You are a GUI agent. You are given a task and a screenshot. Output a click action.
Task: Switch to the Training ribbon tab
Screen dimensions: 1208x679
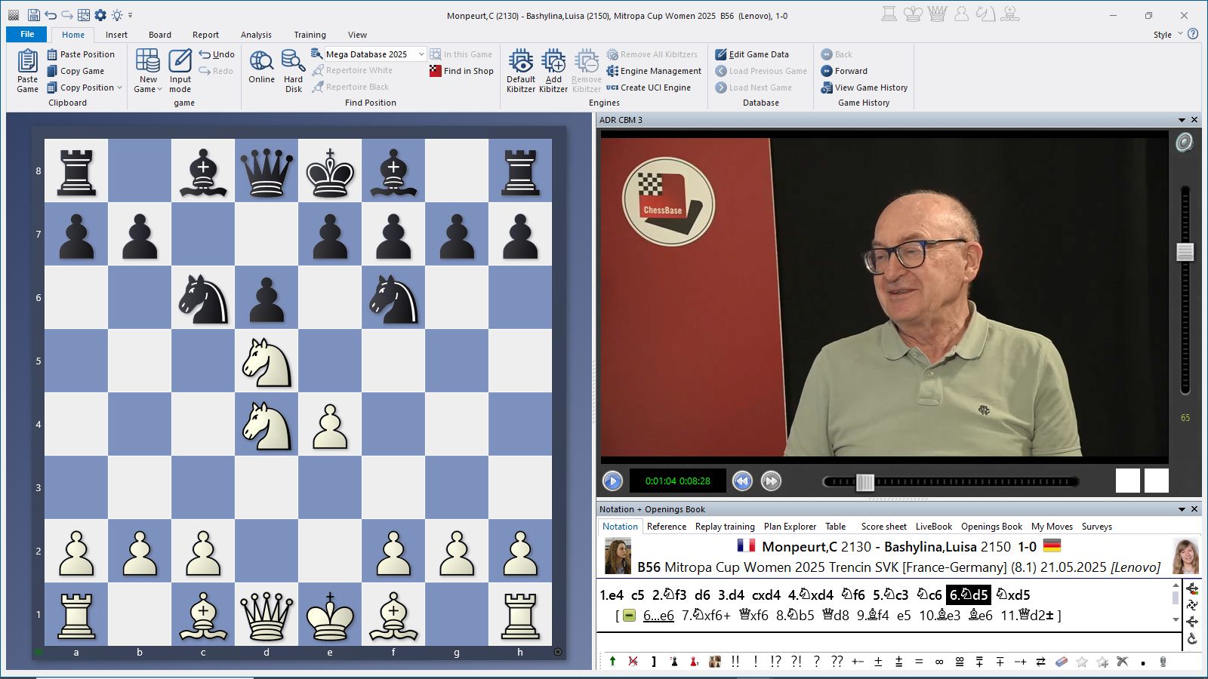[310, 35]
